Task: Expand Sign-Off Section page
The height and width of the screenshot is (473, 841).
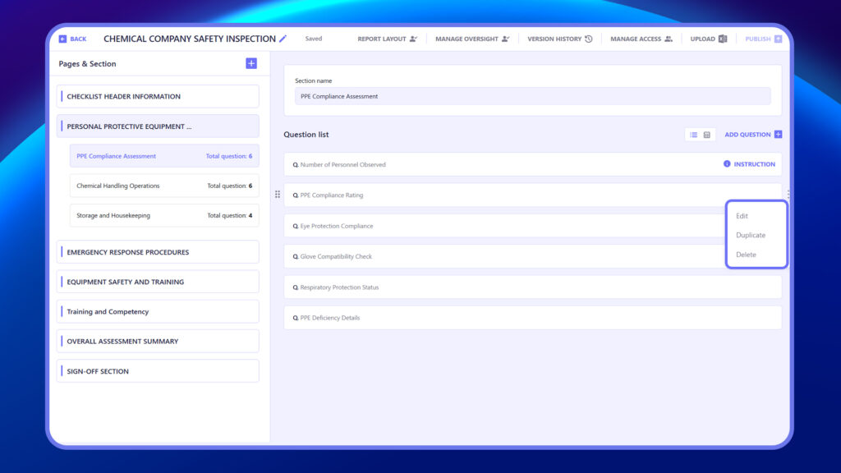Action: (x=158, y=371)
